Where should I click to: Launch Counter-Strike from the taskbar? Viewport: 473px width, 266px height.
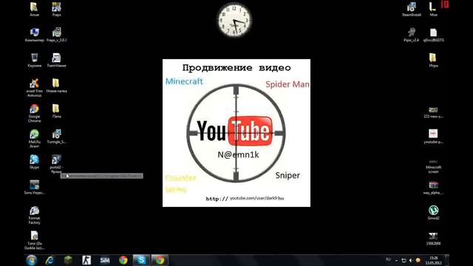tap(86, 260)
